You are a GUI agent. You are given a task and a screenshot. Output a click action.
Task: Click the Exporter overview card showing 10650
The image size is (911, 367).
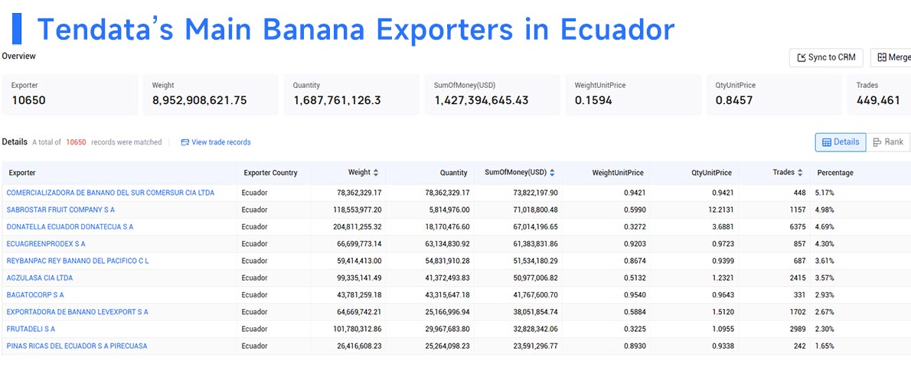[70, 95]
